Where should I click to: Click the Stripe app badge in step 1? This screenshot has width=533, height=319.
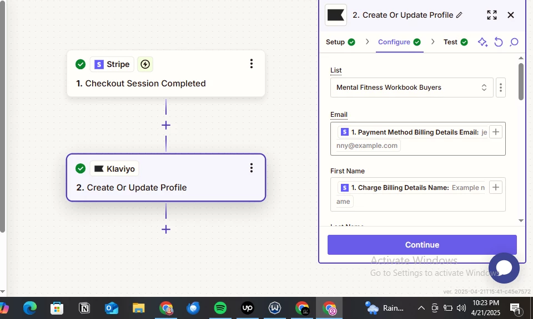tap(112, 64)
